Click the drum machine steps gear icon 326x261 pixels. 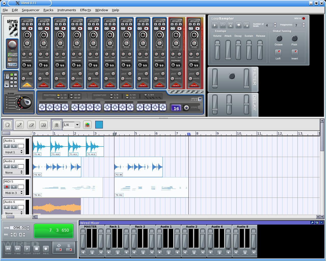coord(186,108)
